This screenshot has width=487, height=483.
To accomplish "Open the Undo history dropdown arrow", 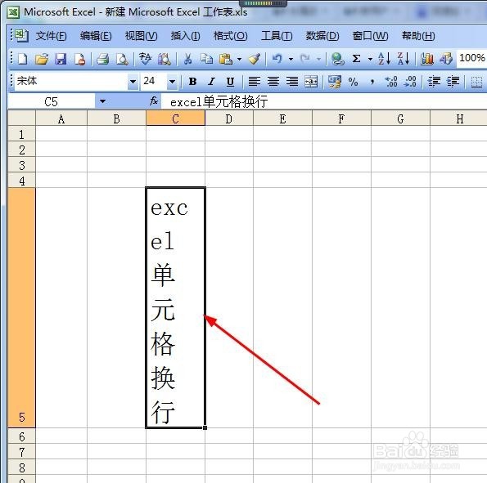I will pos(291,59).
